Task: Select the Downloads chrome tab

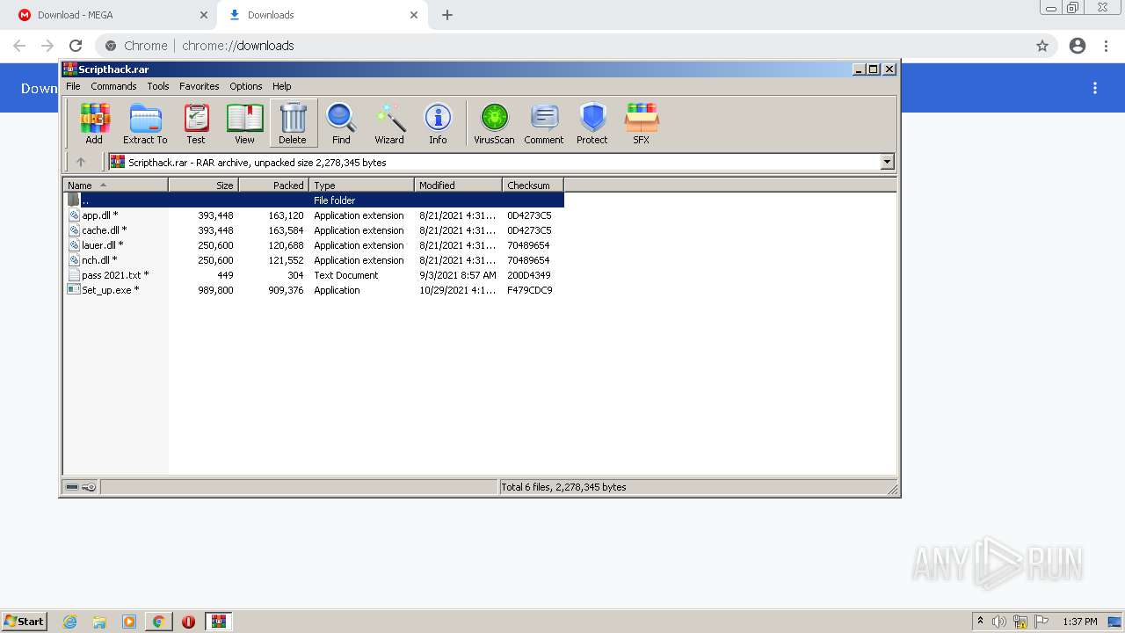Action: point(321,15)
